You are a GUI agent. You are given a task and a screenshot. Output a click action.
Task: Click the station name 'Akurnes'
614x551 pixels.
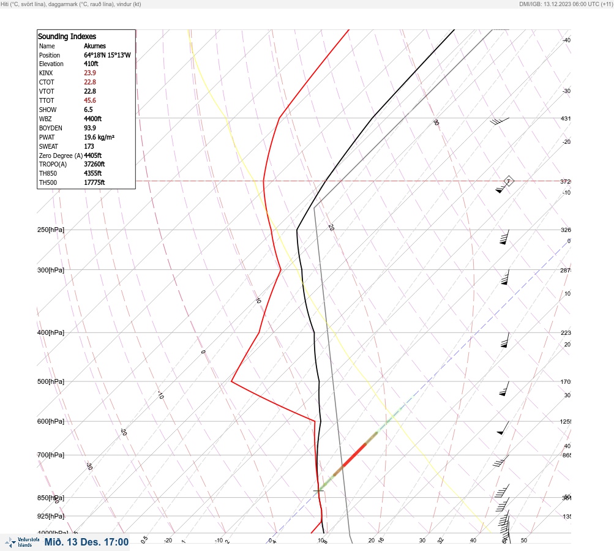point(95,46)
